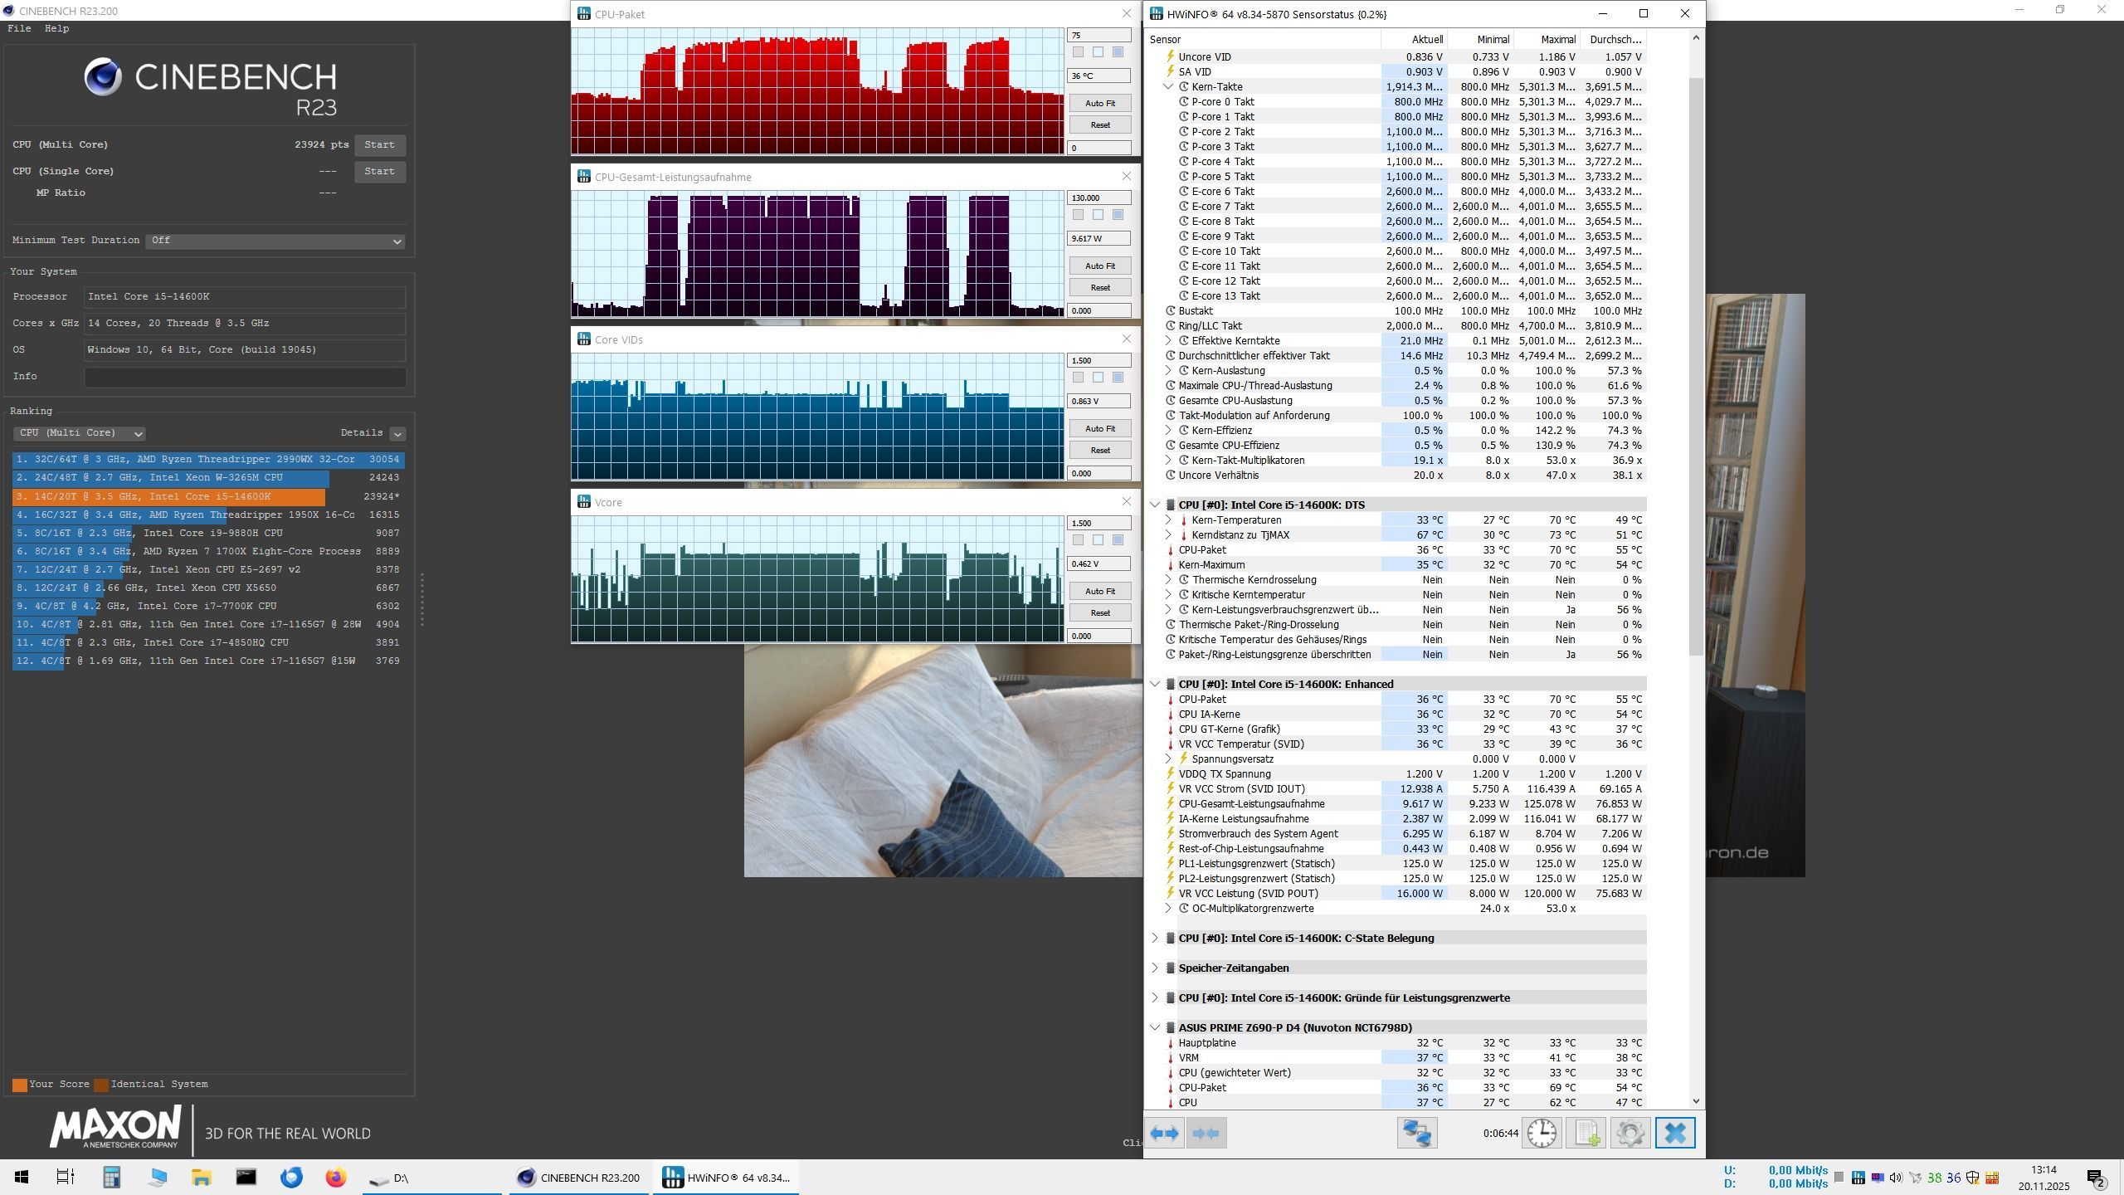Viewport: 2124px width, 1195px height.
Task: Click the Info input field in Cinebench
Action: pos(245,377)
